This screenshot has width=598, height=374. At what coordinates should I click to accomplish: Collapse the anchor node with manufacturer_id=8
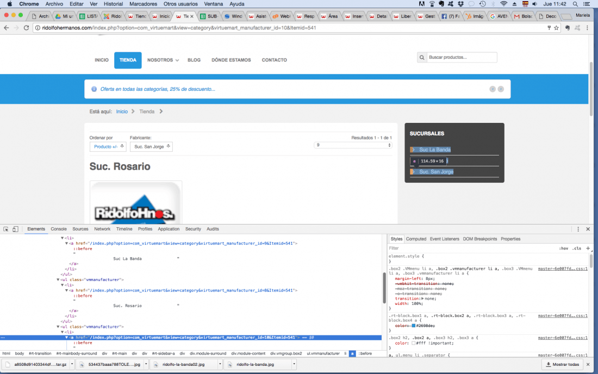(67, 290)
